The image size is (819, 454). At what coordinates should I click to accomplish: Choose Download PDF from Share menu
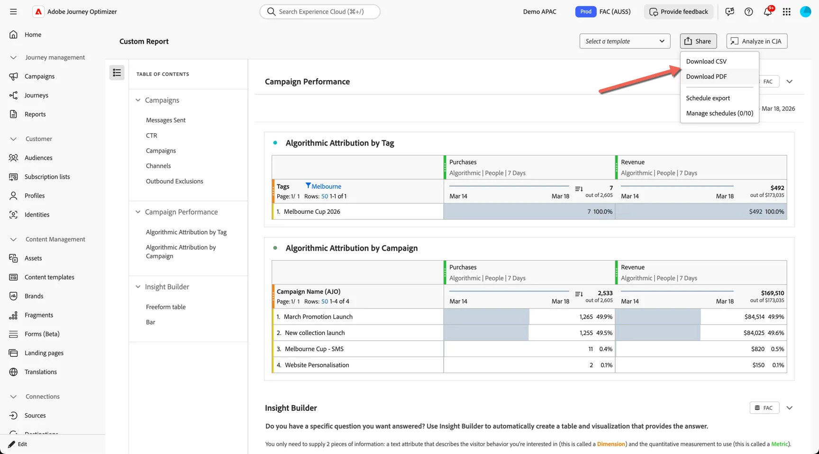(719, 76)
